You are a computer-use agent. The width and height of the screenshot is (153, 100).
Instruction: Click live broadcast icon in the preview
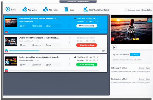(113, 39)
